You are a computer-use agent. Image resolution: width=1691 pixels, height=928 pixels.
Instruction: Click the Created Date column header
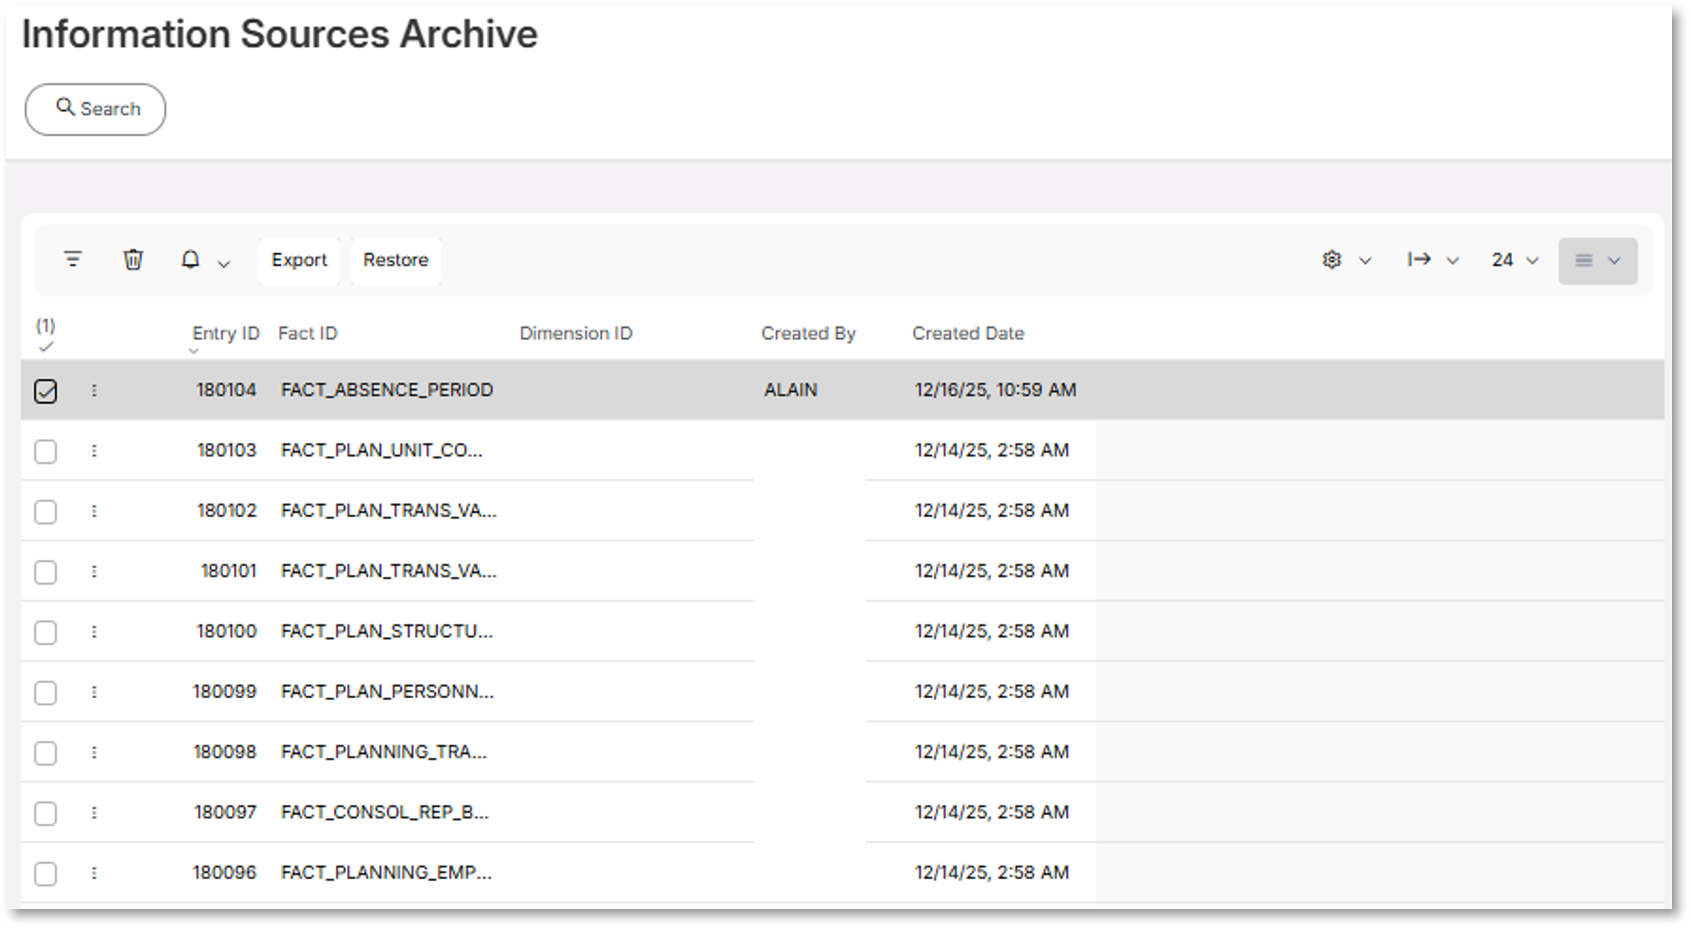point(968,333)
